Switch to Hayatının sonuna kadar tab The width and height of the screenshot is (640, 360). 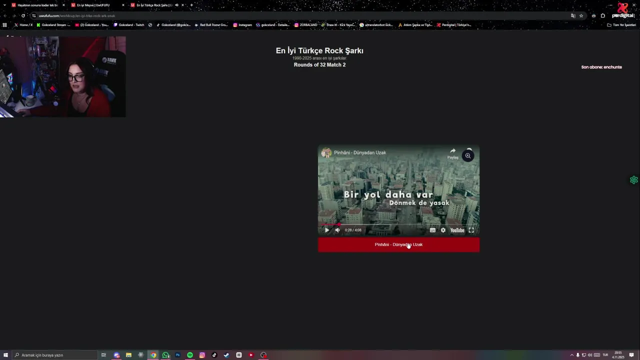[x=38, y=5]
